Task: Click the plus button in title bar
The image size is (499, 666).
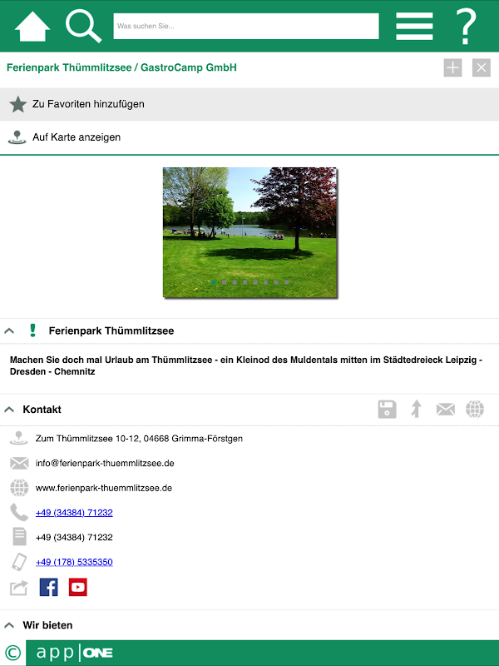Action: 452,68
